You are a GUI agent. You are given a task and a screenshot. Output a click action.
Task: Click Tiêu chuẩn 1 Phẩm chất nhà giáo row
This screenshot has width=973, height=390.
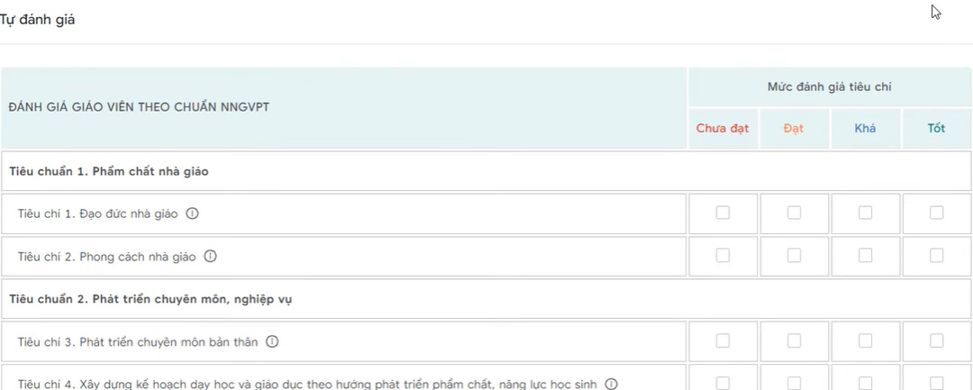pyautogui.click(x=109, y=171)
